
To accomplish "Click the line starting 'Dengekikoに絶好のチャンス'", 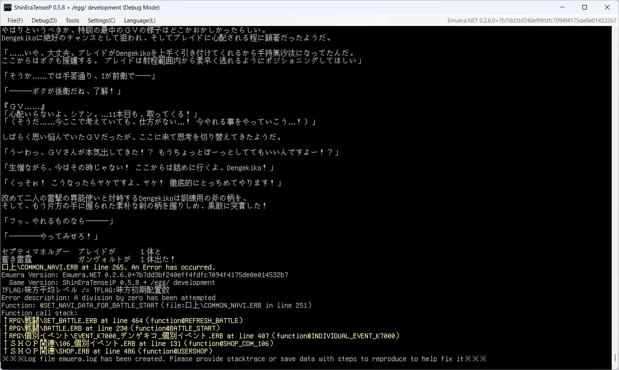I will (x=167, y=38).
